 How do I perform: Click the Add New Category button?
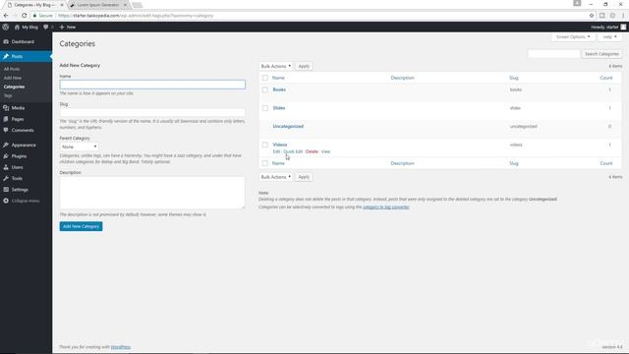coord(81,226)
